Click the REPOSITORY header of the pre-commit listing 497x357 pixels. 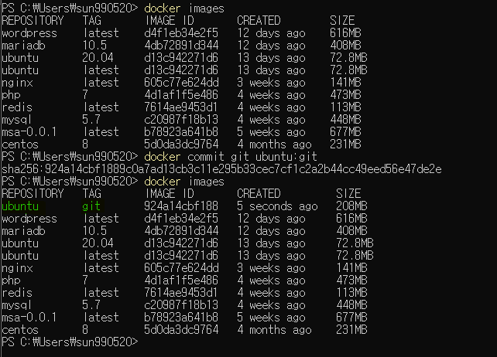tap(33, 21)
